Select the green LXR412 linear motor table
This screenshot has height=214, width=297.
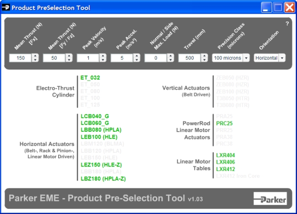pyautogui.click(x=226, y=169)
